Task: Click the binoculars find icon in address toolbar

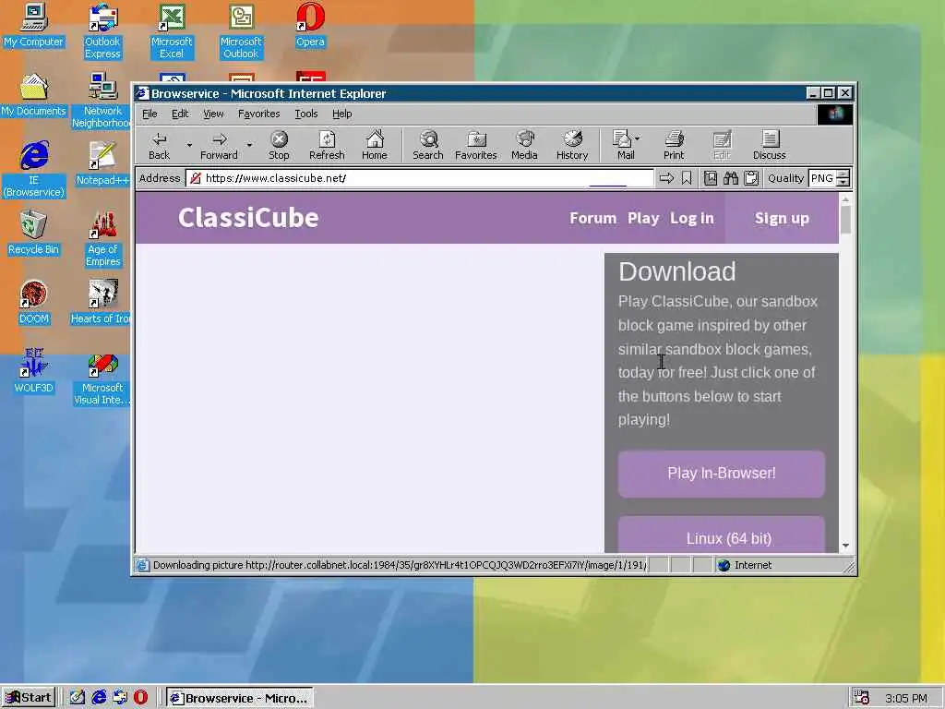Action: point(731,178)
